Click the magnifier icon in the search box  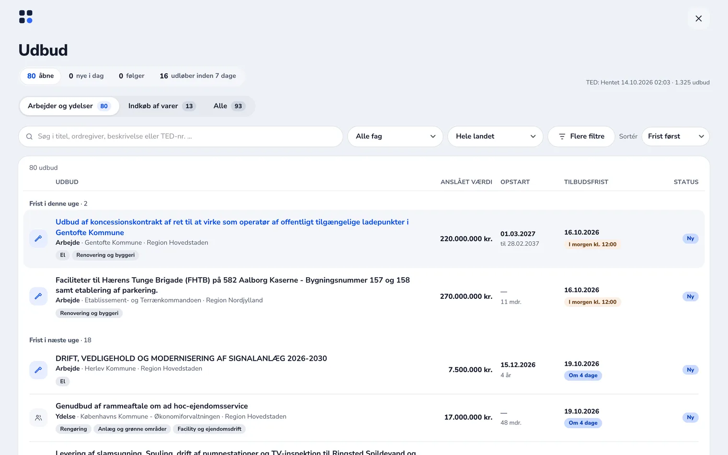30,136
